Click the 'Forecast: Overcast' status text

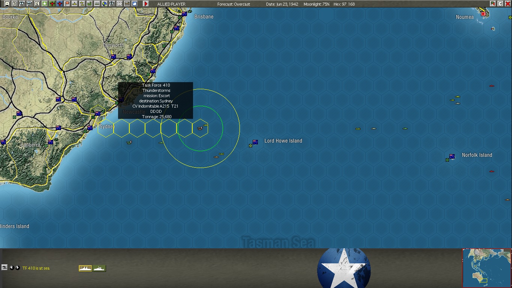click(234, 4)
